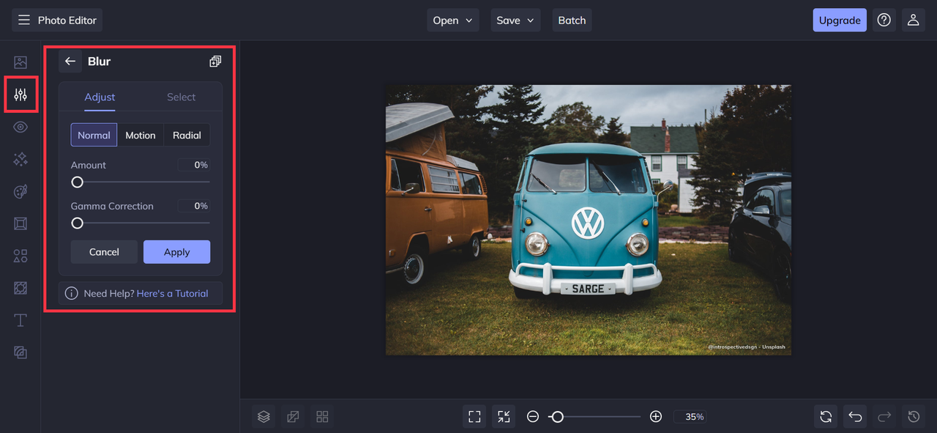Zoom out with the minus icon
This screenshot has width=937, height=433.
[x=533, y=417]
